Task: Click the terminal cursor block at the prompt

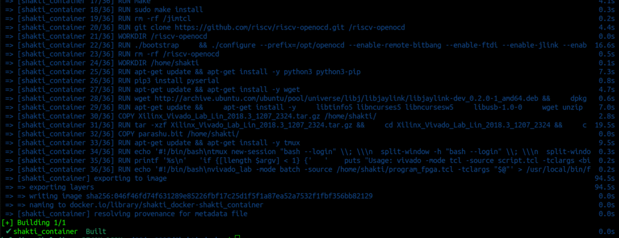Action: pos(237,237)
